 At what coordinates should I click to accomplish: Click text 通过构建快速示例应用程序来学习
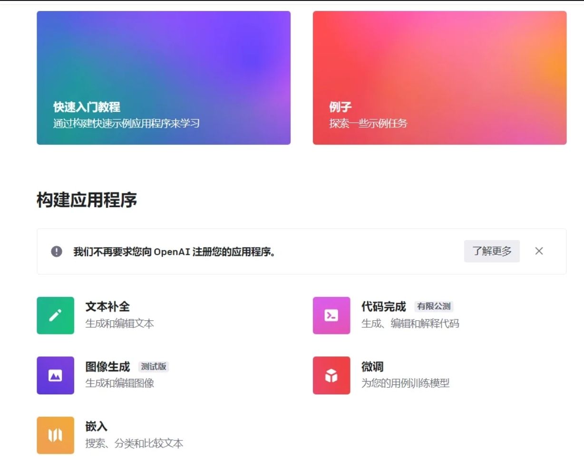[127, 124]
